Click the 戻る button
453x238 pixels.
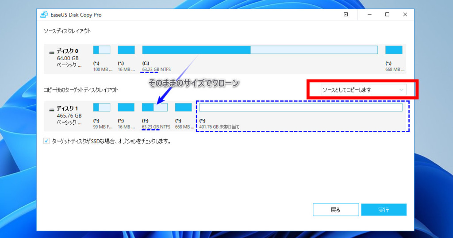pos(336,210)
